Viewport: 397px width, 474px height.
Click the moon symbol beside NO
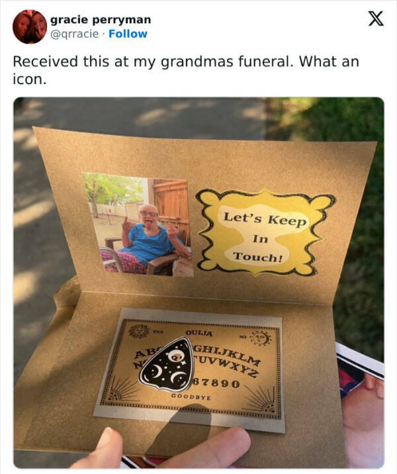[261, 338]
